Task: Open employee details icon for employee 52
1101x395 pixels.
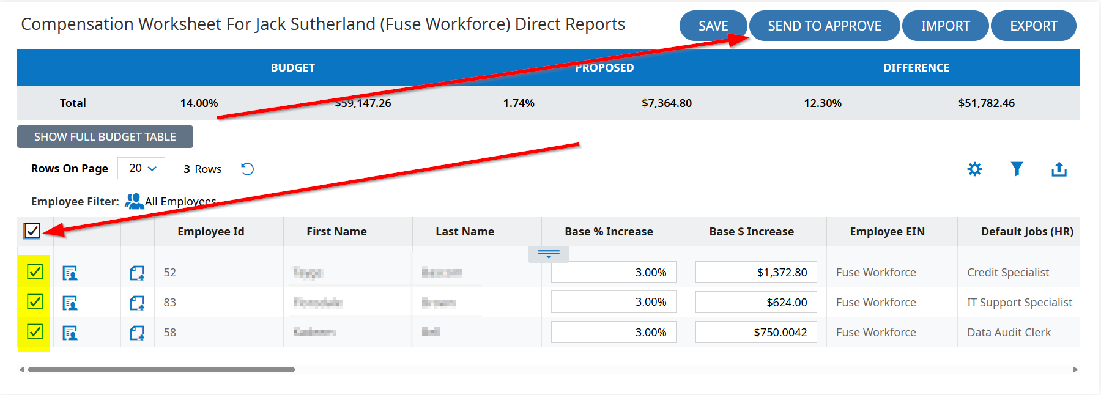Action: 70,273
